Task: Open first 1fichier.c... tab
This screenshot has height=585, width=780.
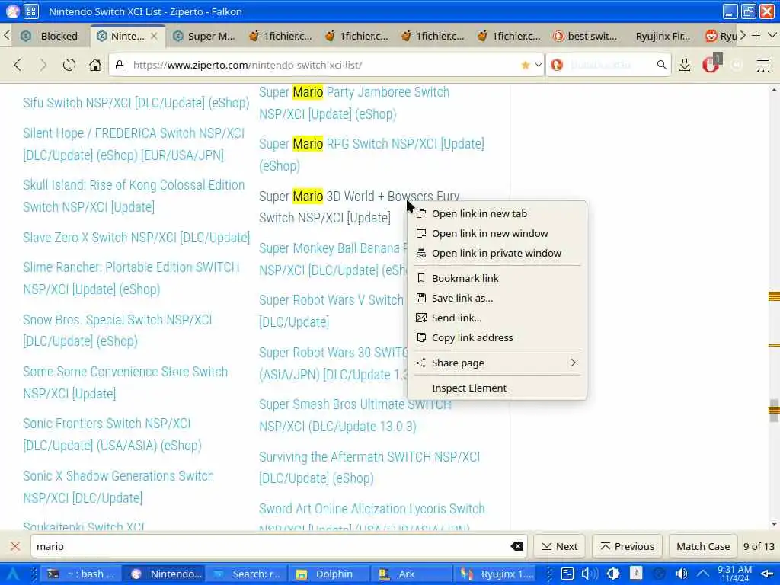Action: [280, 36]
